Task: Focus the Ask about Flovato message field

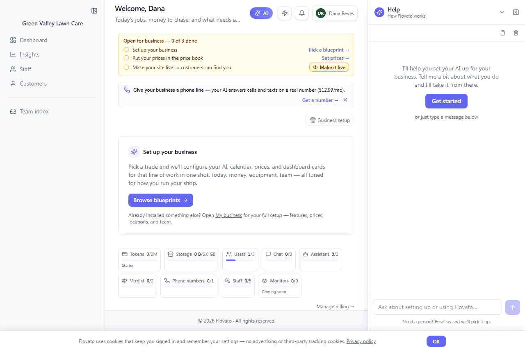Action: tap(437, 307)
